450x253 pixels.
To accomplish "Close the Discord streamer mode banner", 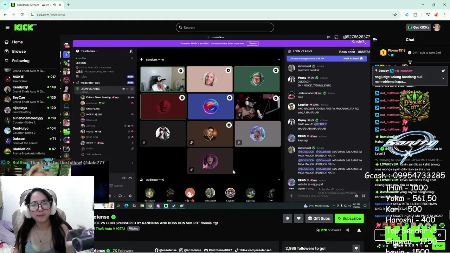I will tap(365, 44).
